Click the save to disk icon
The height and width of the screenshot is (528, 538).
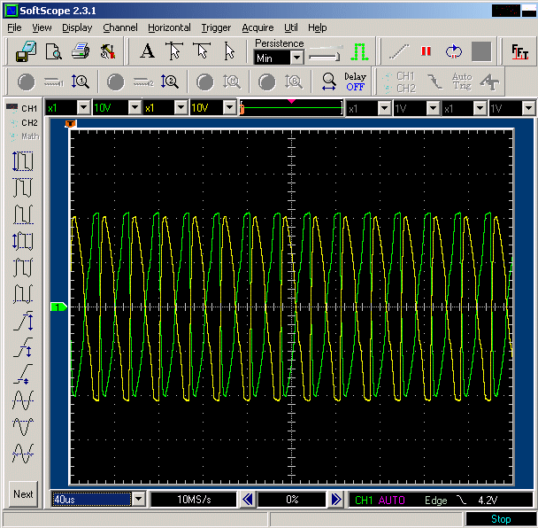point(26,51)
